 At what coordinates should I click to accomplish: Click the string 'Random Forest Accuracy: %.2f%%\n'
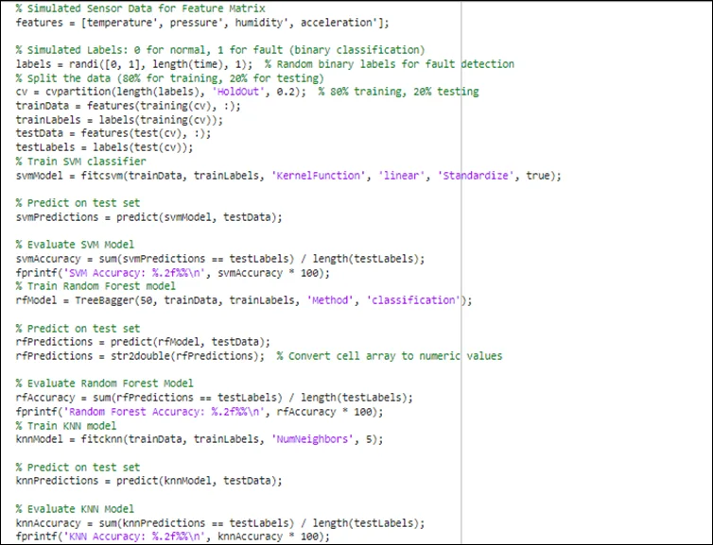click(x=164, y=412)
